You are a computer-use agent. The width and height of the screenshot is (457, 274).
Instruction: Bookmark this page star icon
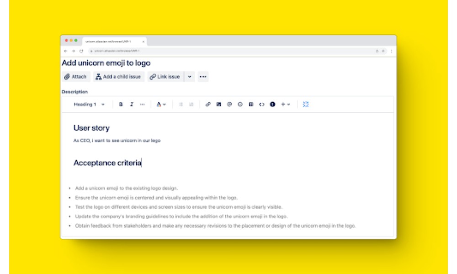pos(383,51)
